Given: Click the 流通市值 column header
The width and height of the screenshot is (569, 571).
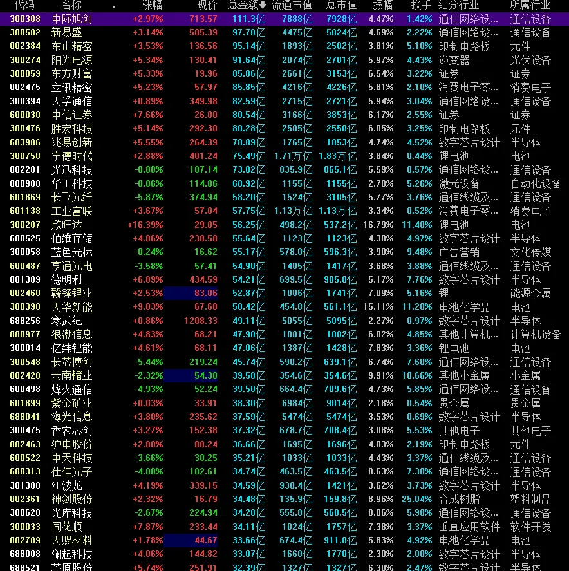Looking at the screenshot, I should click(x=292, y=5).
